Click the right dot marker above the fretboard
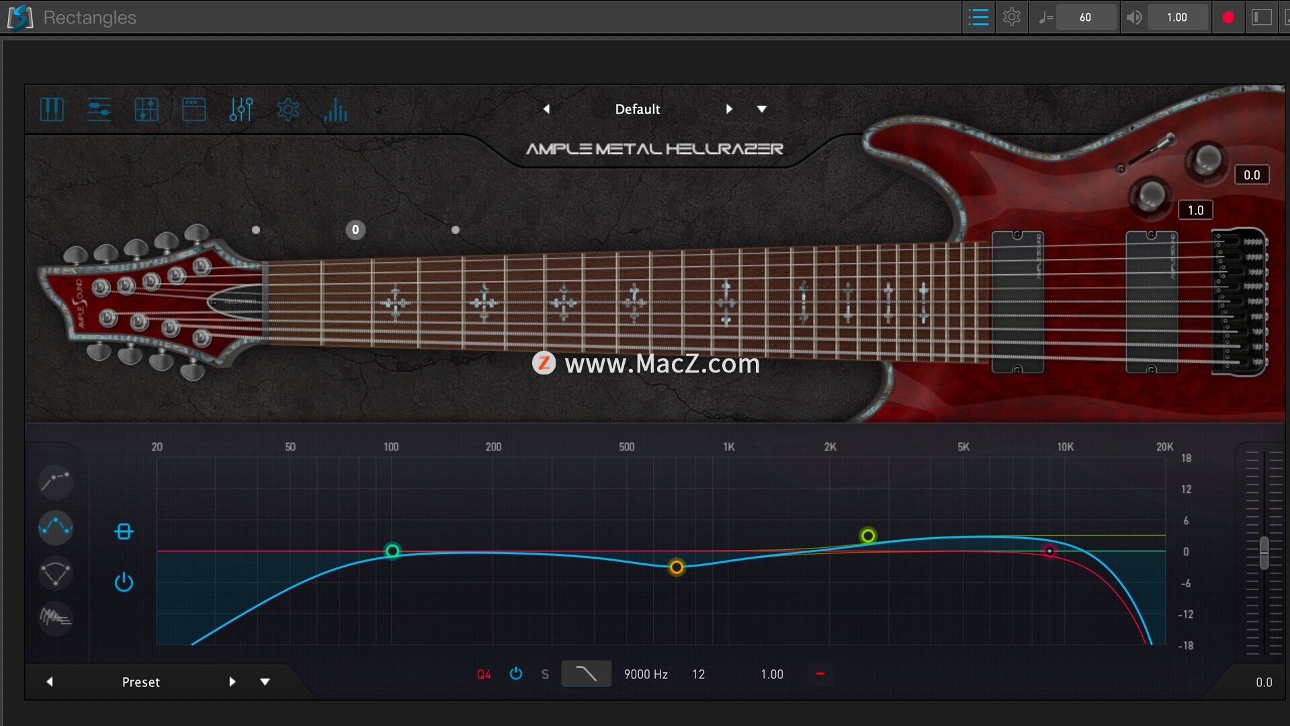Image resolution: width=1290 pixels, height=726 pixels. 456,230
